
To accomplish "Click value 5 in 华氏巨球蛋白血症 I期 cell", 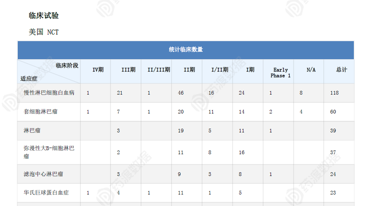I will coord(240,193).
